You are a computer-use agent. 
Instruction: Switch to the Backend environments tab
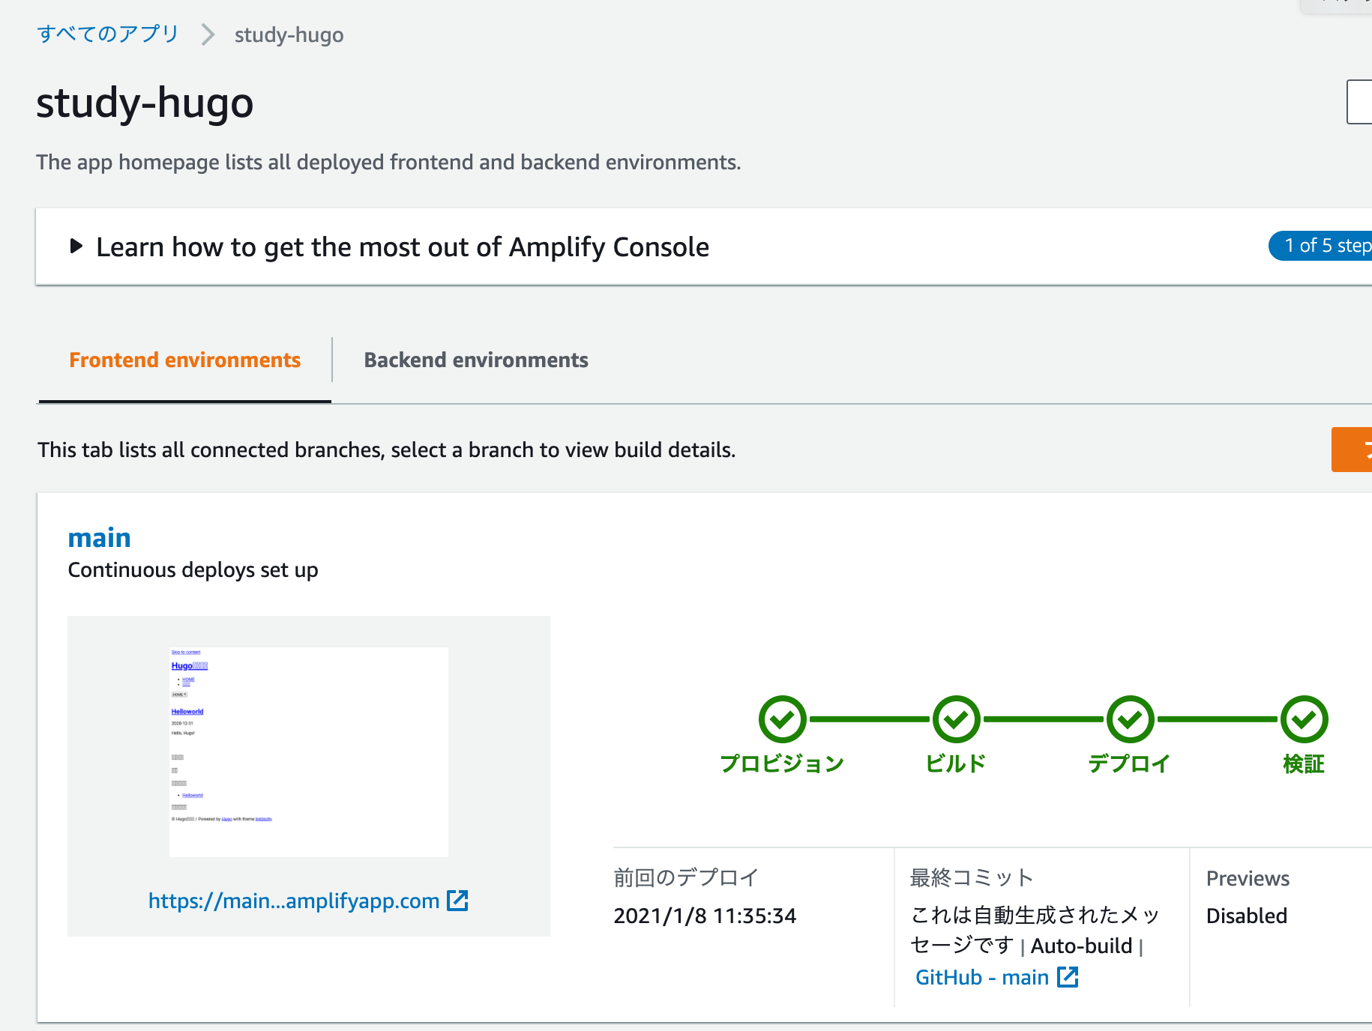coord(476,360)
